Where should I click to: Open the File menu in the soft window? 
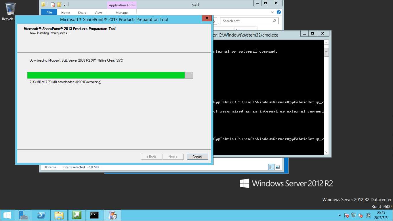click(x=49, y=12)
